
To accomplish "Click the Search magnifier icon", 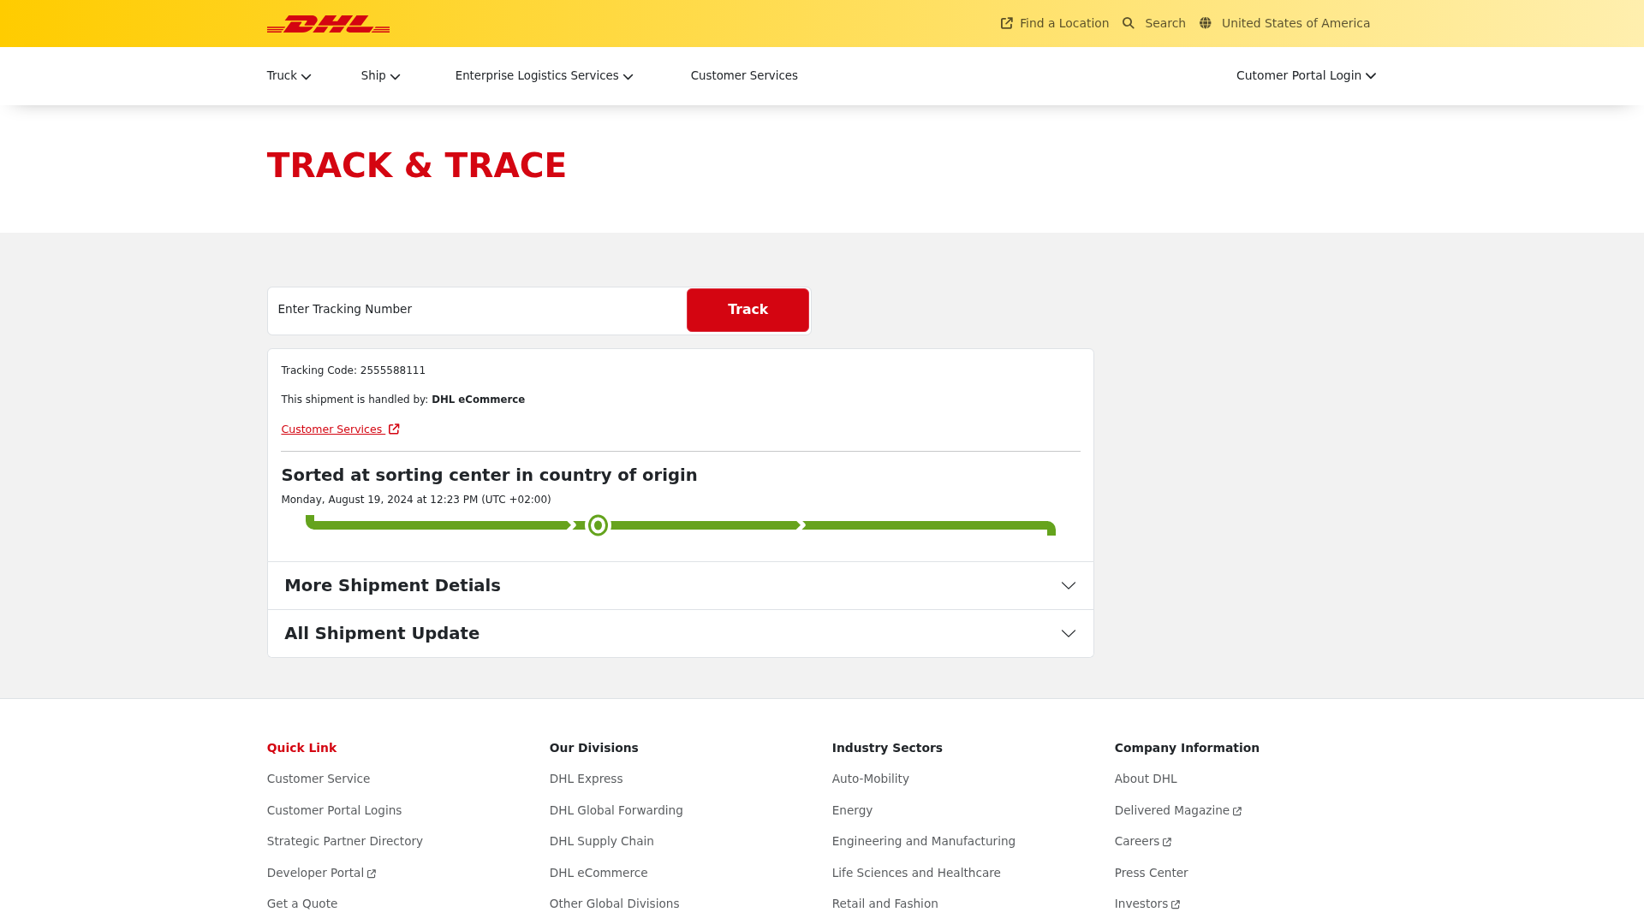I will click(x=1129, y=23).
